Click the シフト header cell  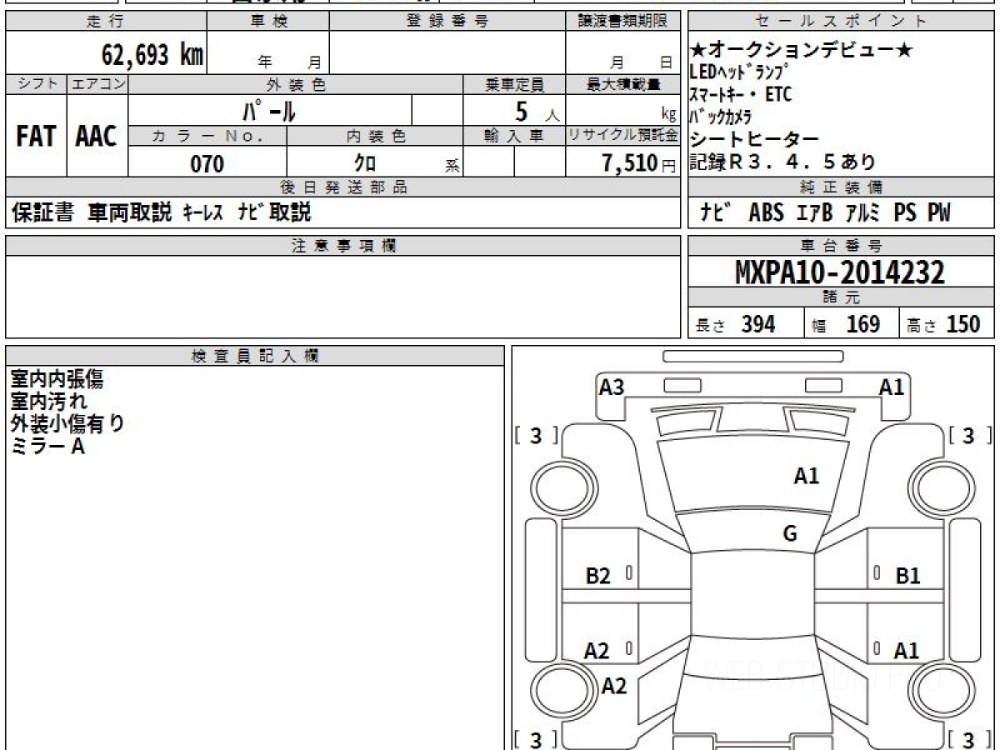point(36,84)
